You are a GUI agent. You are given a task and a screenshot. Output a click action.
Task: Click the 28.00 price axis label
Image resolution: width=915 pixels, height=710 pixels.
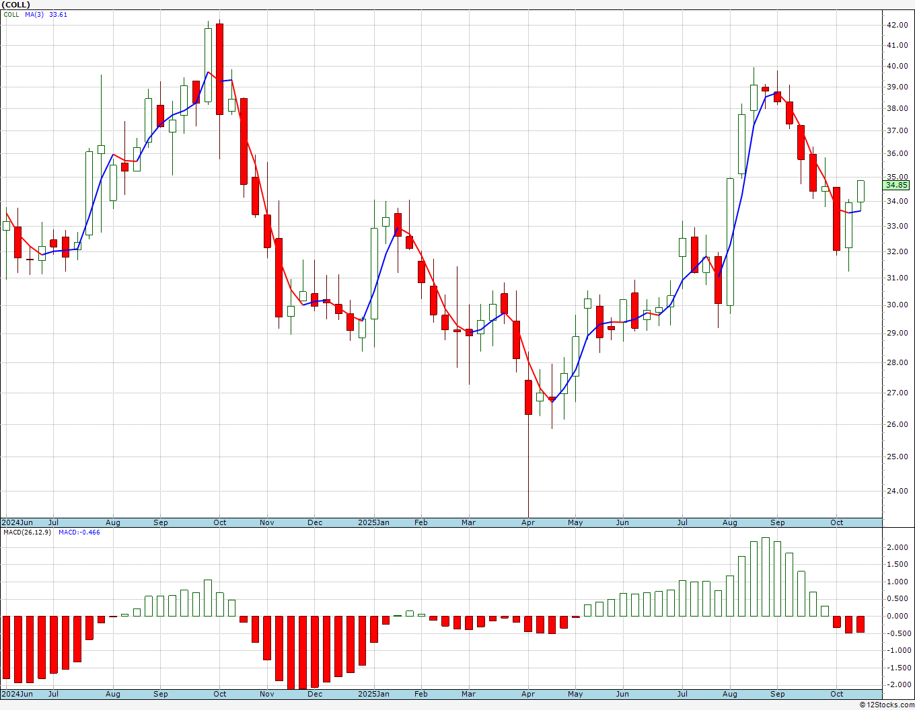[x=898, y=362]
